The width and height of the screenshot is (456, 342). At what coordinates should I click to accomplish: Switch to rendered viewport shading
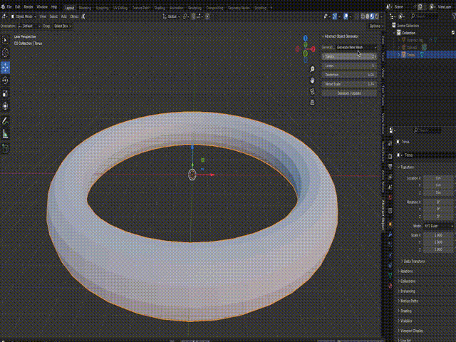[x=377, y=16]
